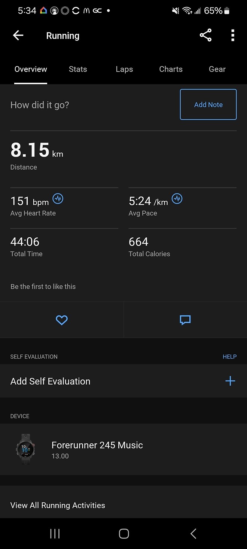Open heart rate zones via the icon beside 151 bpm
The height and width of the screenshot is (549, 247).
[x=58, y=199]
